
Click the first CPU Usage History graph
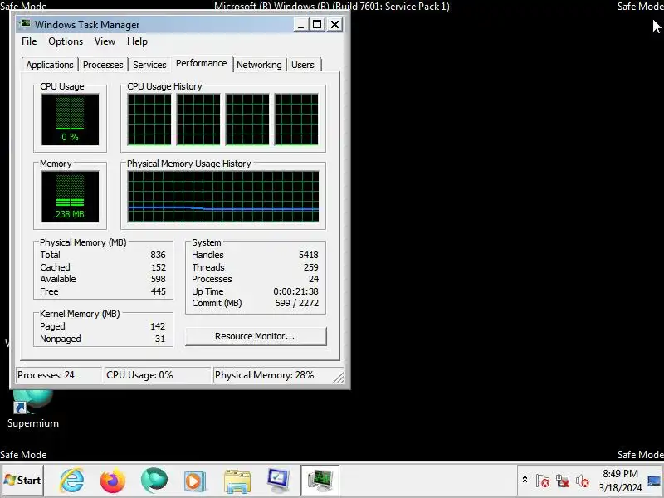point(149,120)
